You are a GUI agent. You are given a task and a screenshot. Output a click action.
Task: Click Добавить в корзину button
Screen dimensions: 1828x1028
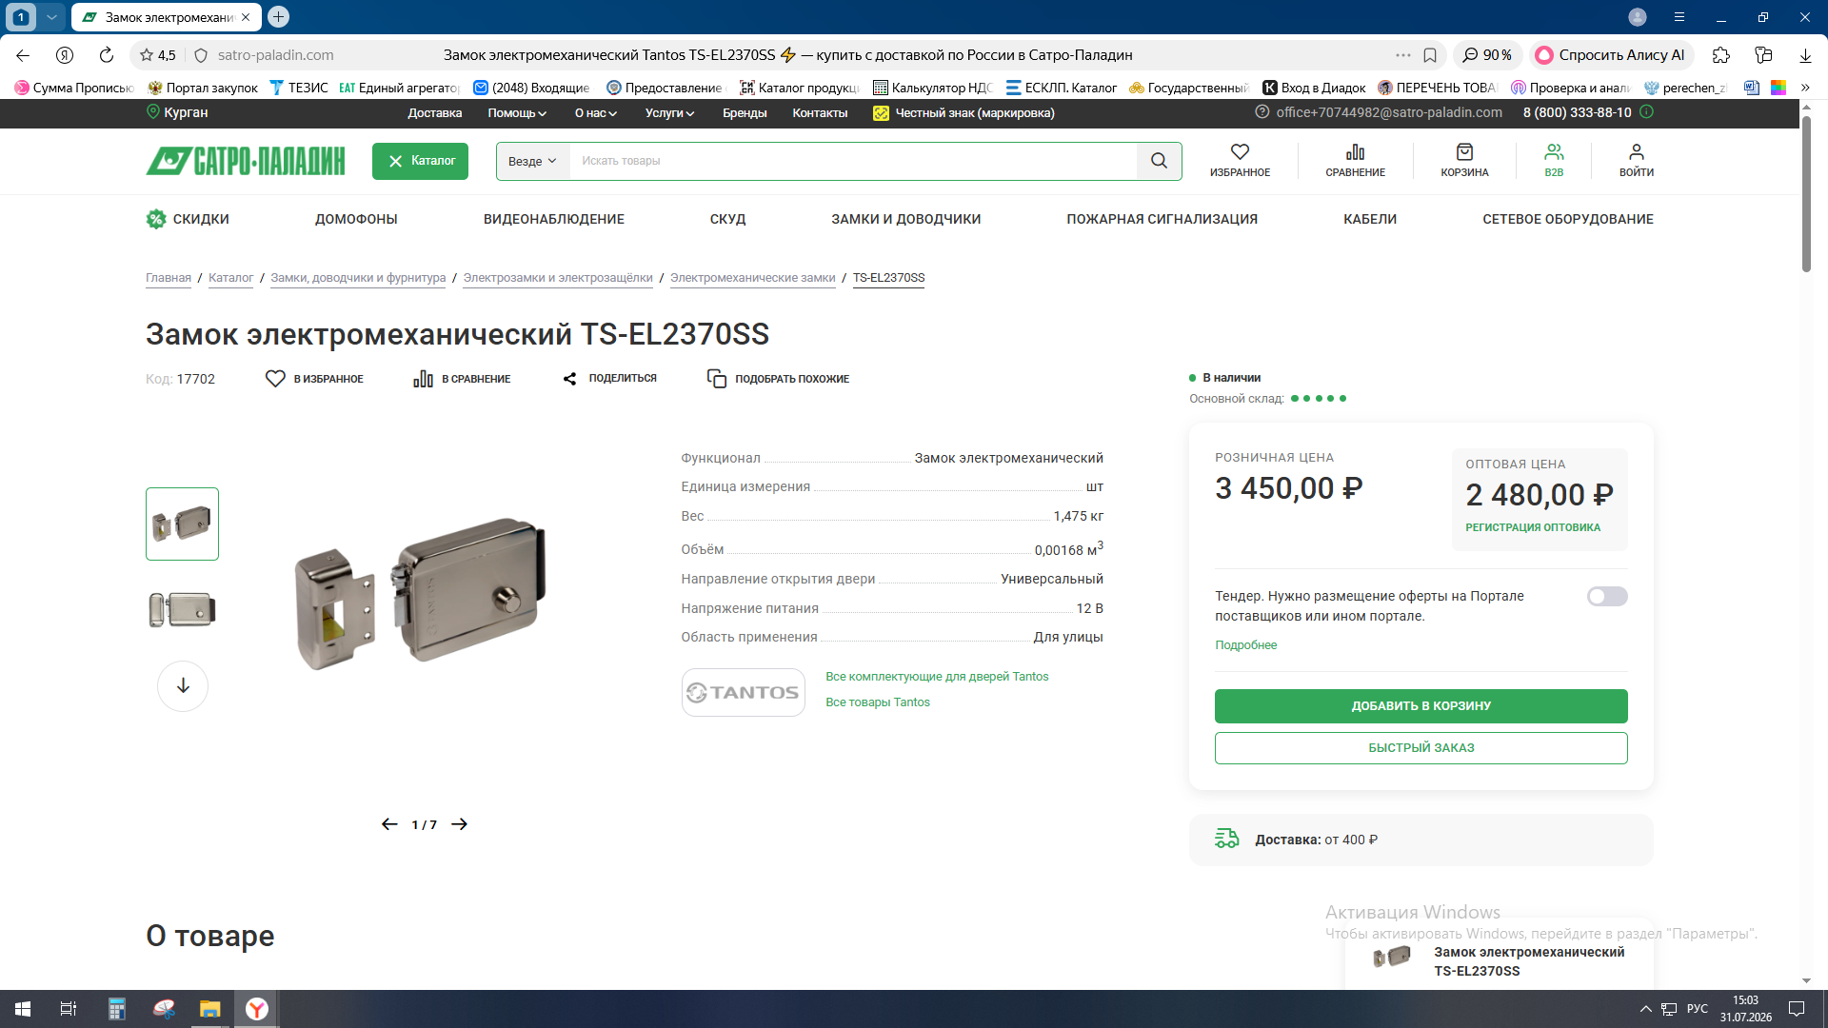pos(1421,706)
